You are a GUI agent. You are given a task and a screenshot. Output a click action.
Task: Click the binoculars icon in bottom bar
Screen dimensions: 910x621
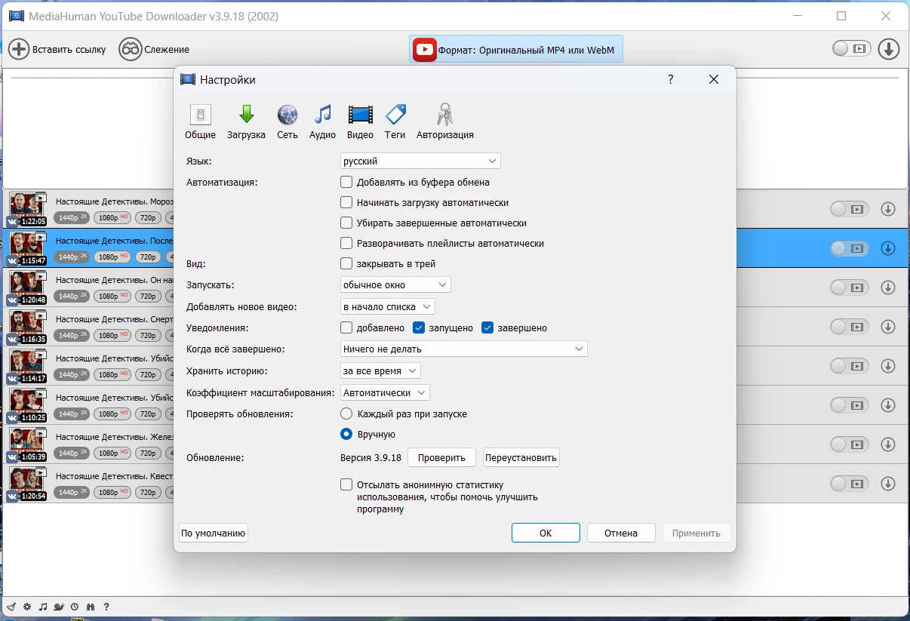click(x=91, y=607)
